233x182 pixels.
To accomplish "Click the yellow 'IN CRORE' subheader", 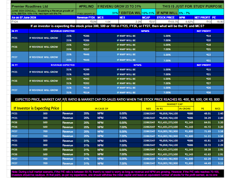I will [186, 109].
